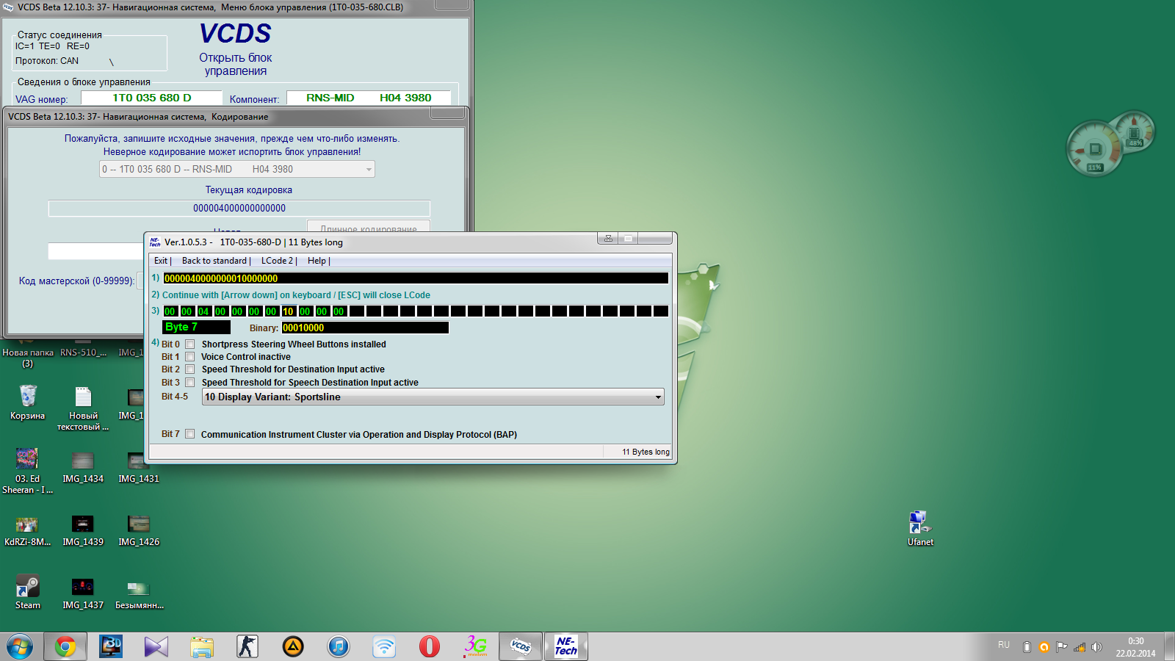Launch Google Chrome from taskbar
The height and width of the screenshot is (661, 1175).
click(65, 646)
